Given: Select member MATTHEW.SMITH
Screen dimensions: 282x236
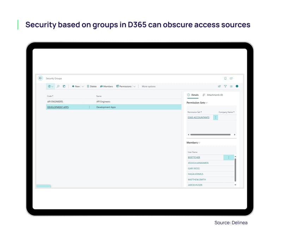Looking at the screenshot, I should click(x=197, y=179).
